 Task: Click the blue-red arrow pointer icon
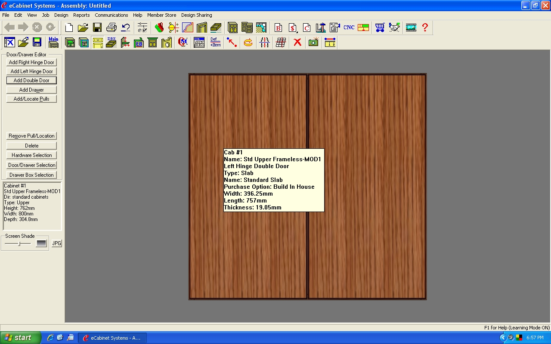(232, 42)
